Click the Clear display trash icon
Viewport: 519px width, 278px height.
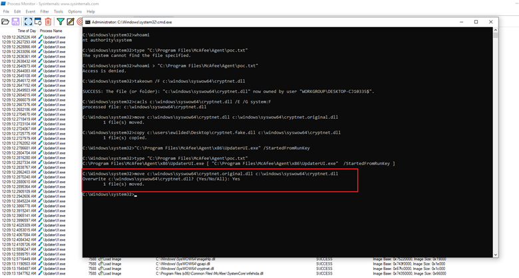(48, 21)
